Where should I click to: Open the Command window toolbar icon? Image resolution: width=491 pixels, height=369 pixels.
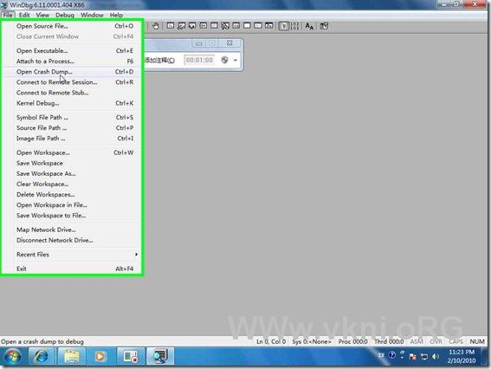171,26
